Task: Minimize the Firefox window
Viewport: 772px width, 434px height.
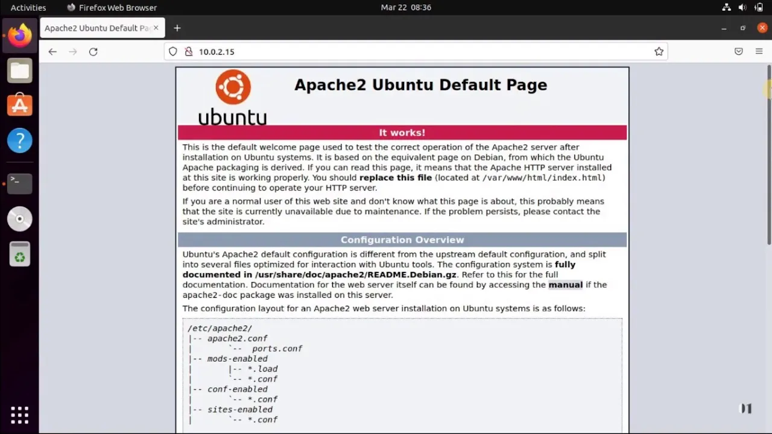Action: coord(724,28)
